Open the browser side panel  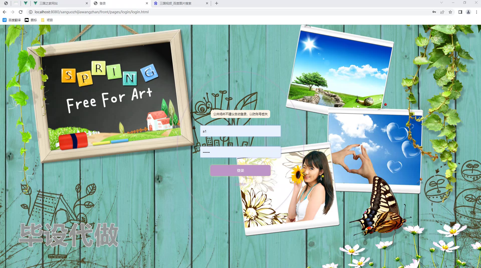tap(460, 12)
